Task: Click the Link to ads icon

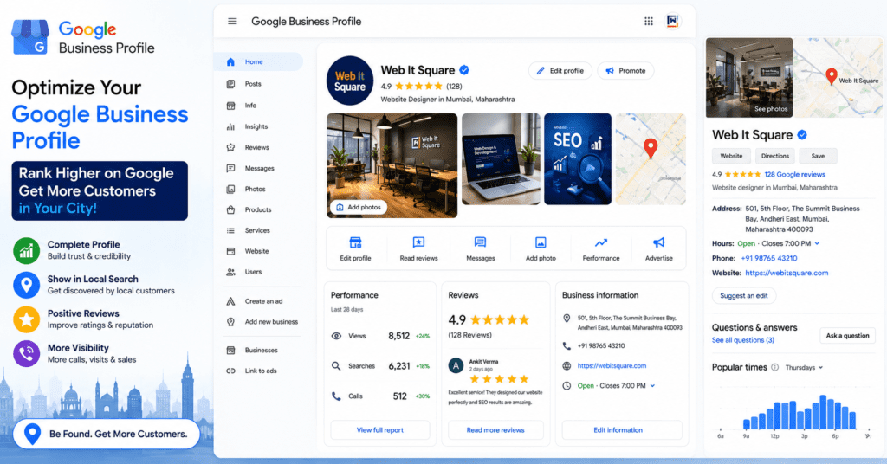Action: tap(230, 371)
